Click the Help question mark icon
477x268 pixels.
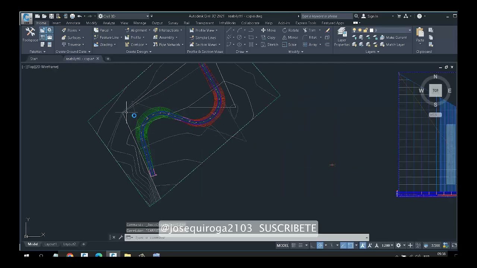coord(419,16)
